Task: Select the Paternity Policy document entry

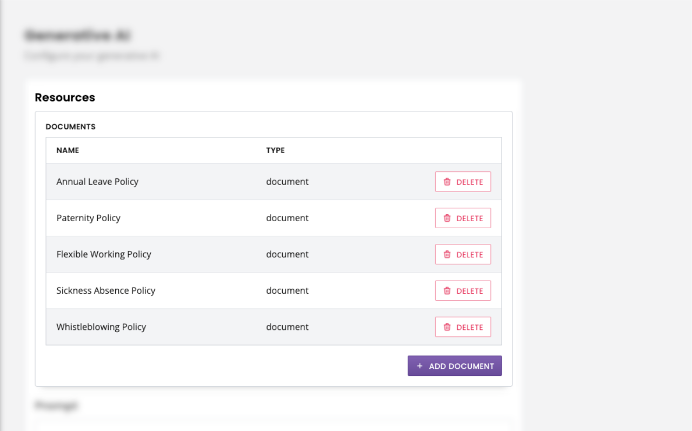Action: [x=88, y=217]
